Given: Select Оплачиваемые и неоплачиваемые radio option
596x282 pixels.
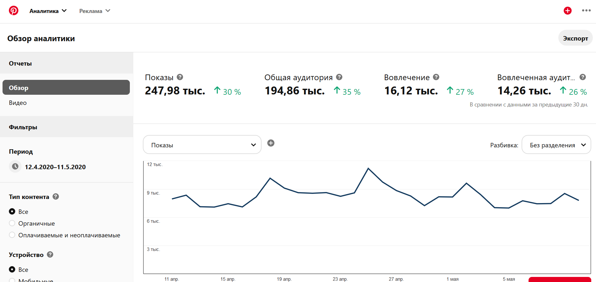Looking at the screenshot, I should tap(12, 235).
